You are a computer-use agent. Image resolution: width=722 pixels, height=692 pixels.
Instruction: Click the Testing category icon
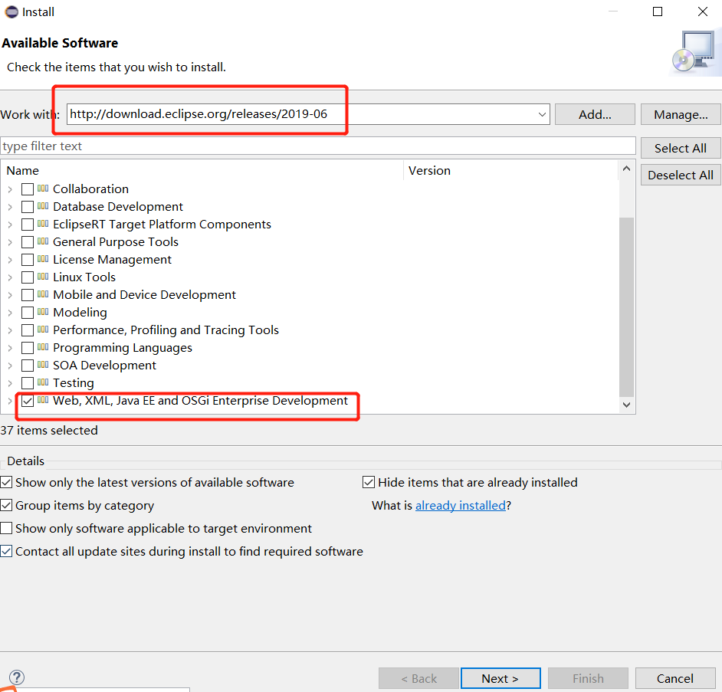coord(43,382)
